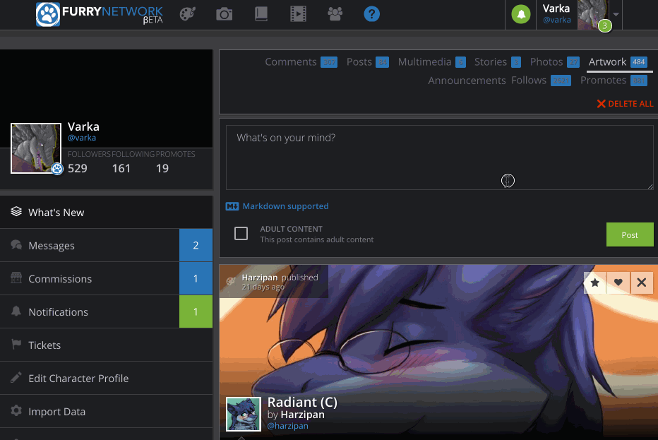Switch to the Comments tab
The width and height of the screenshot is (658, 440).
point(290,61)
